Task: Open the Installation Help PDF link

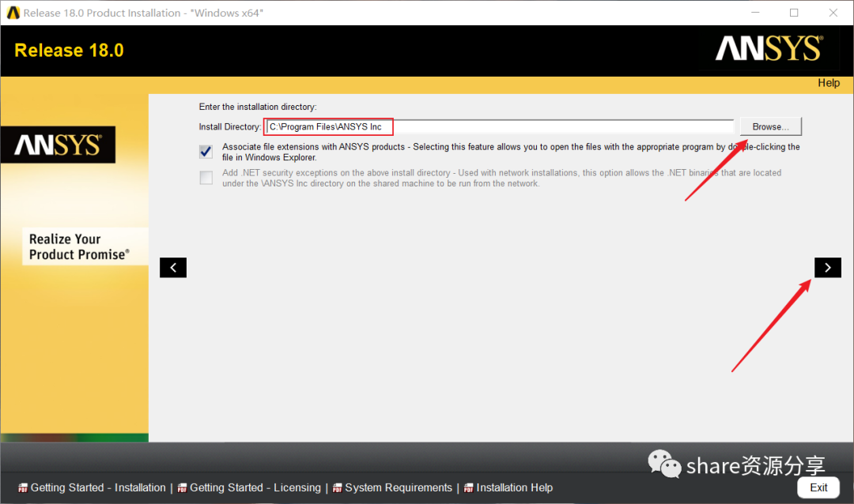Action: point(508,487)
